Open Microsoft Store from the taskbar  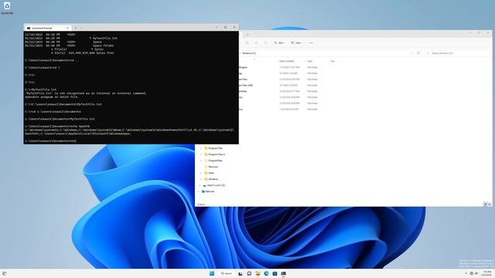275,273
